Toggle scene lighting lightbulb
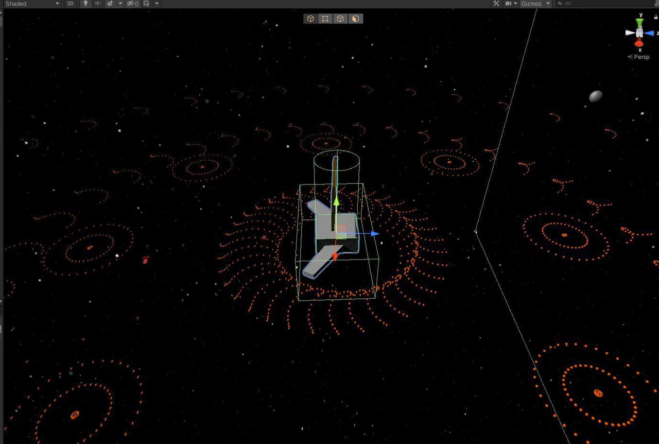659x444 pixels. point(85,4)
